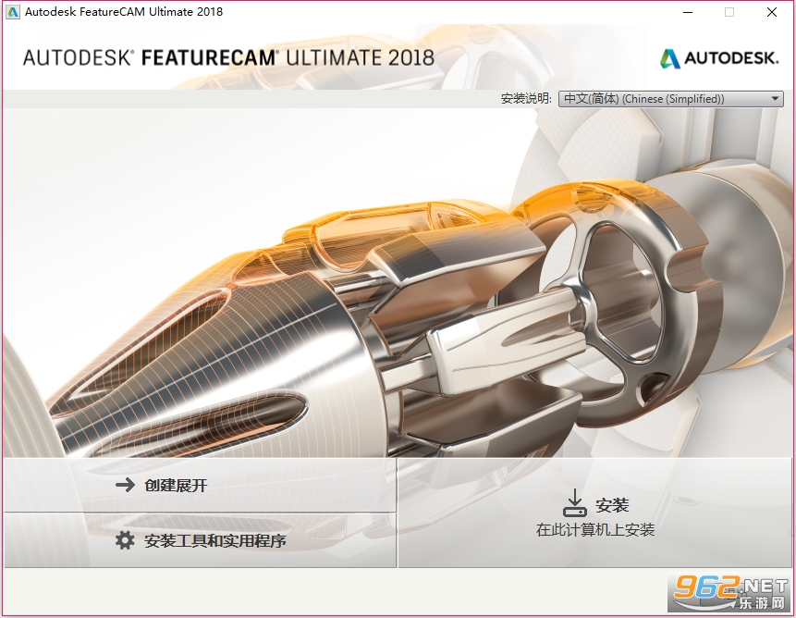Click the Autodesk app icon in title bar
This screenshot has height=618, width=796.
click(x=12, y=12)
